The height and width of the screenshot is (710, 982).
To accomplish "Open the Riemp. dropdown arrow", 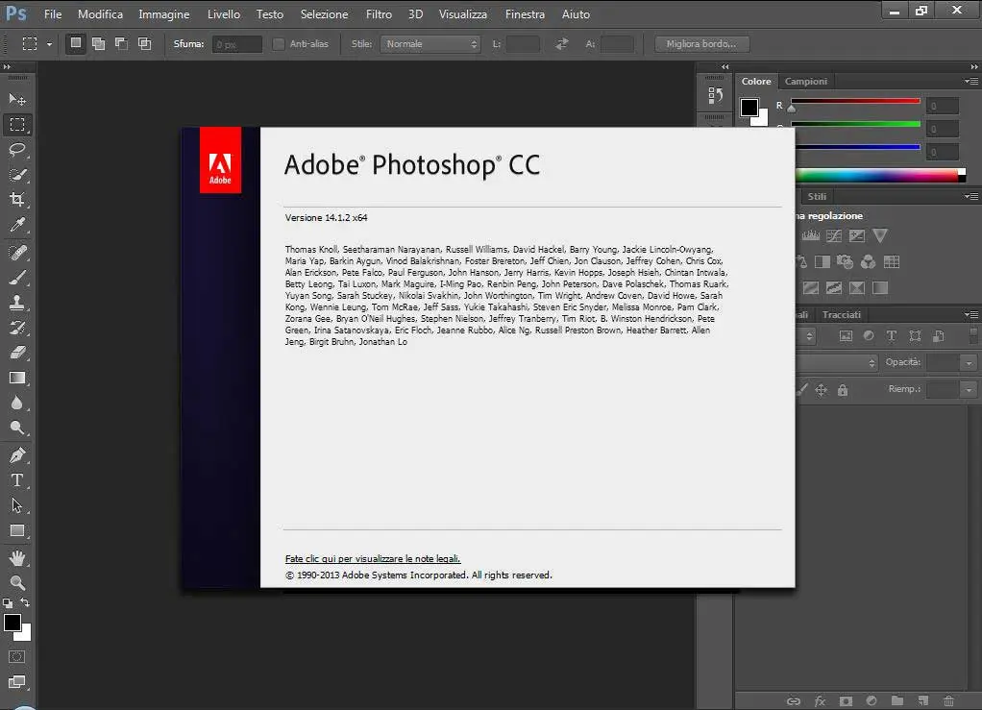I will click(x=969, y=389).
